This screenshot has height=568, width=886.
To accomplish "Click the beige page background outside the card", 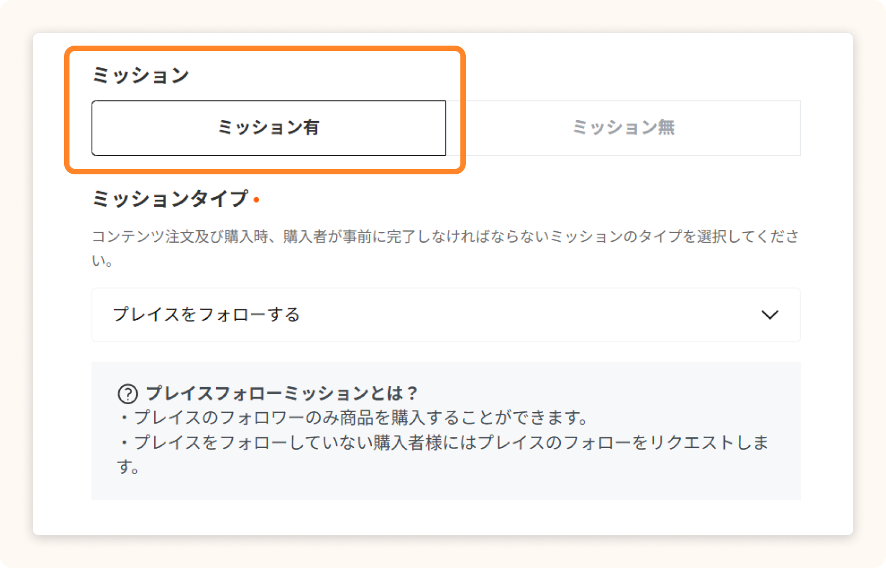I will click(x=15, y=282).
